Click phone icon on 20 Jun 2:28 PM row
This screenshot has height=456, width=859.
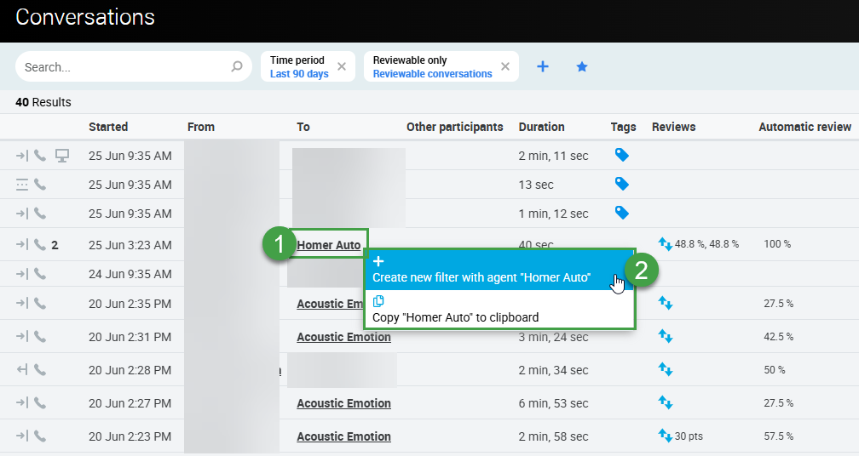click(40, 370)
